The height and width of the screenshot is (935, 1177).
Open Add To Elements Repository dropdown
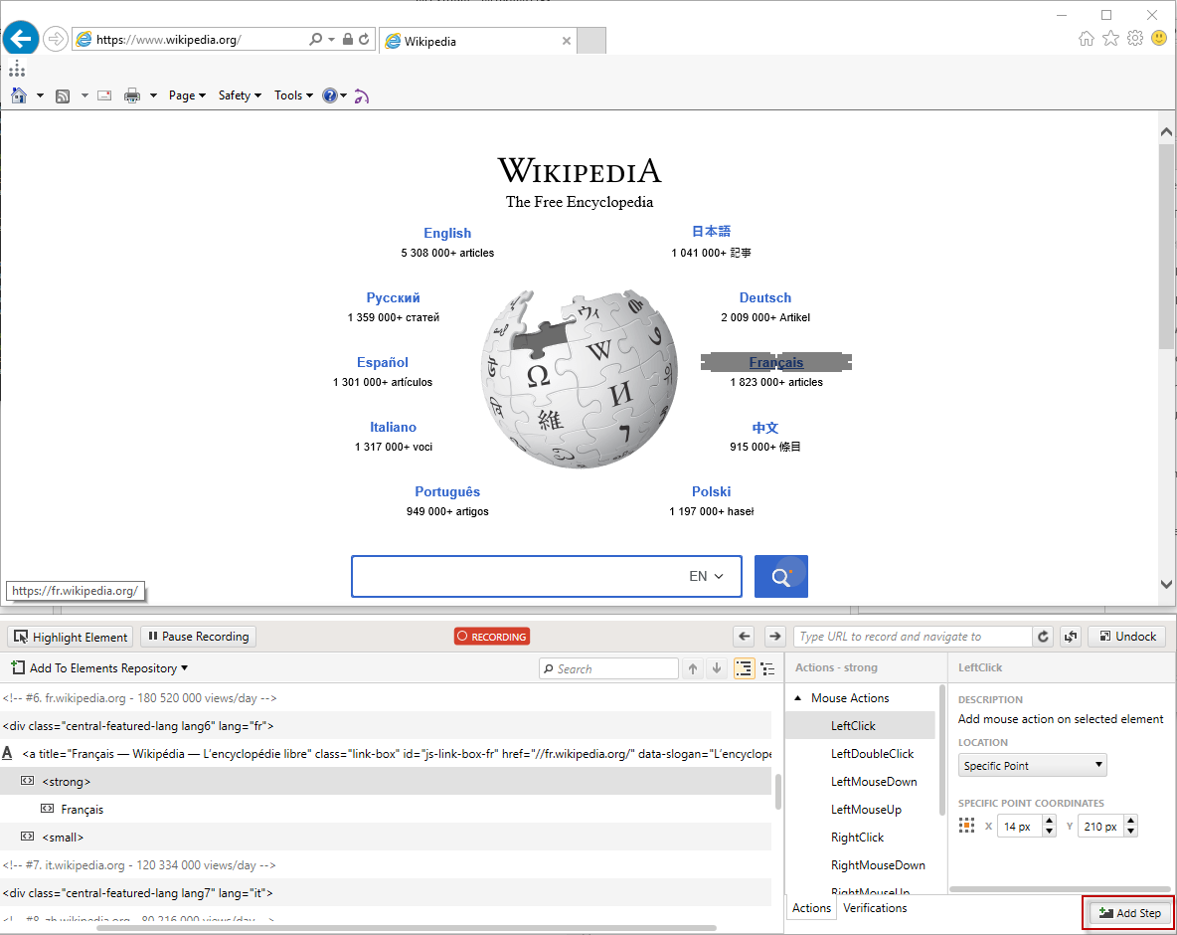click(x=99, y=667)
